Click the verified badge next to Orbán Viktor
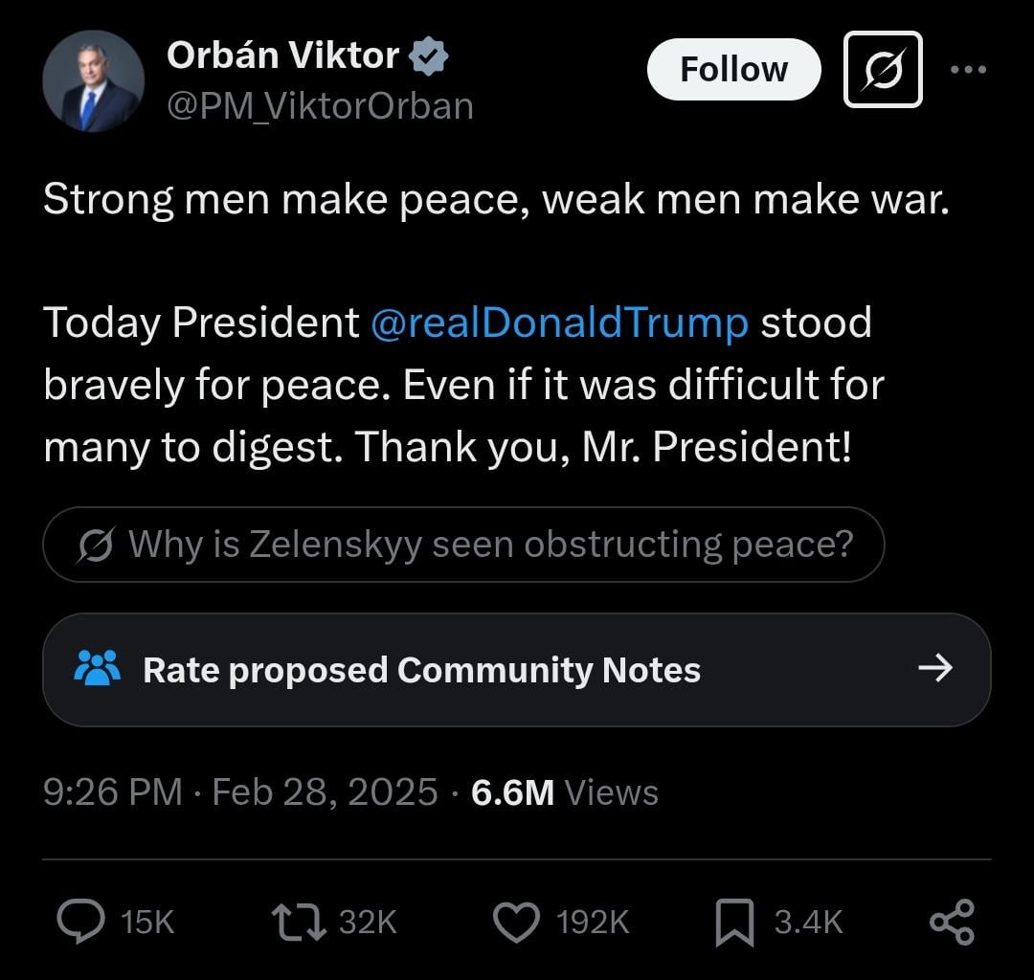The height and width of the screenshot is (980, 1034). 429,56
